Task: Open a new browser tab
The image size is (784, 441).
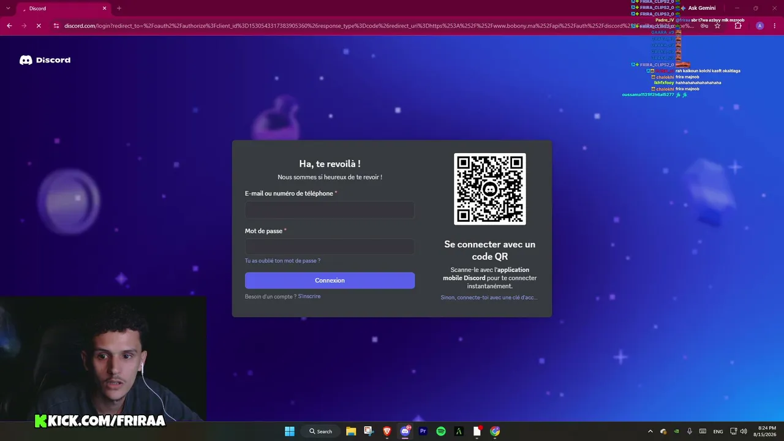Action: [119, 9]
